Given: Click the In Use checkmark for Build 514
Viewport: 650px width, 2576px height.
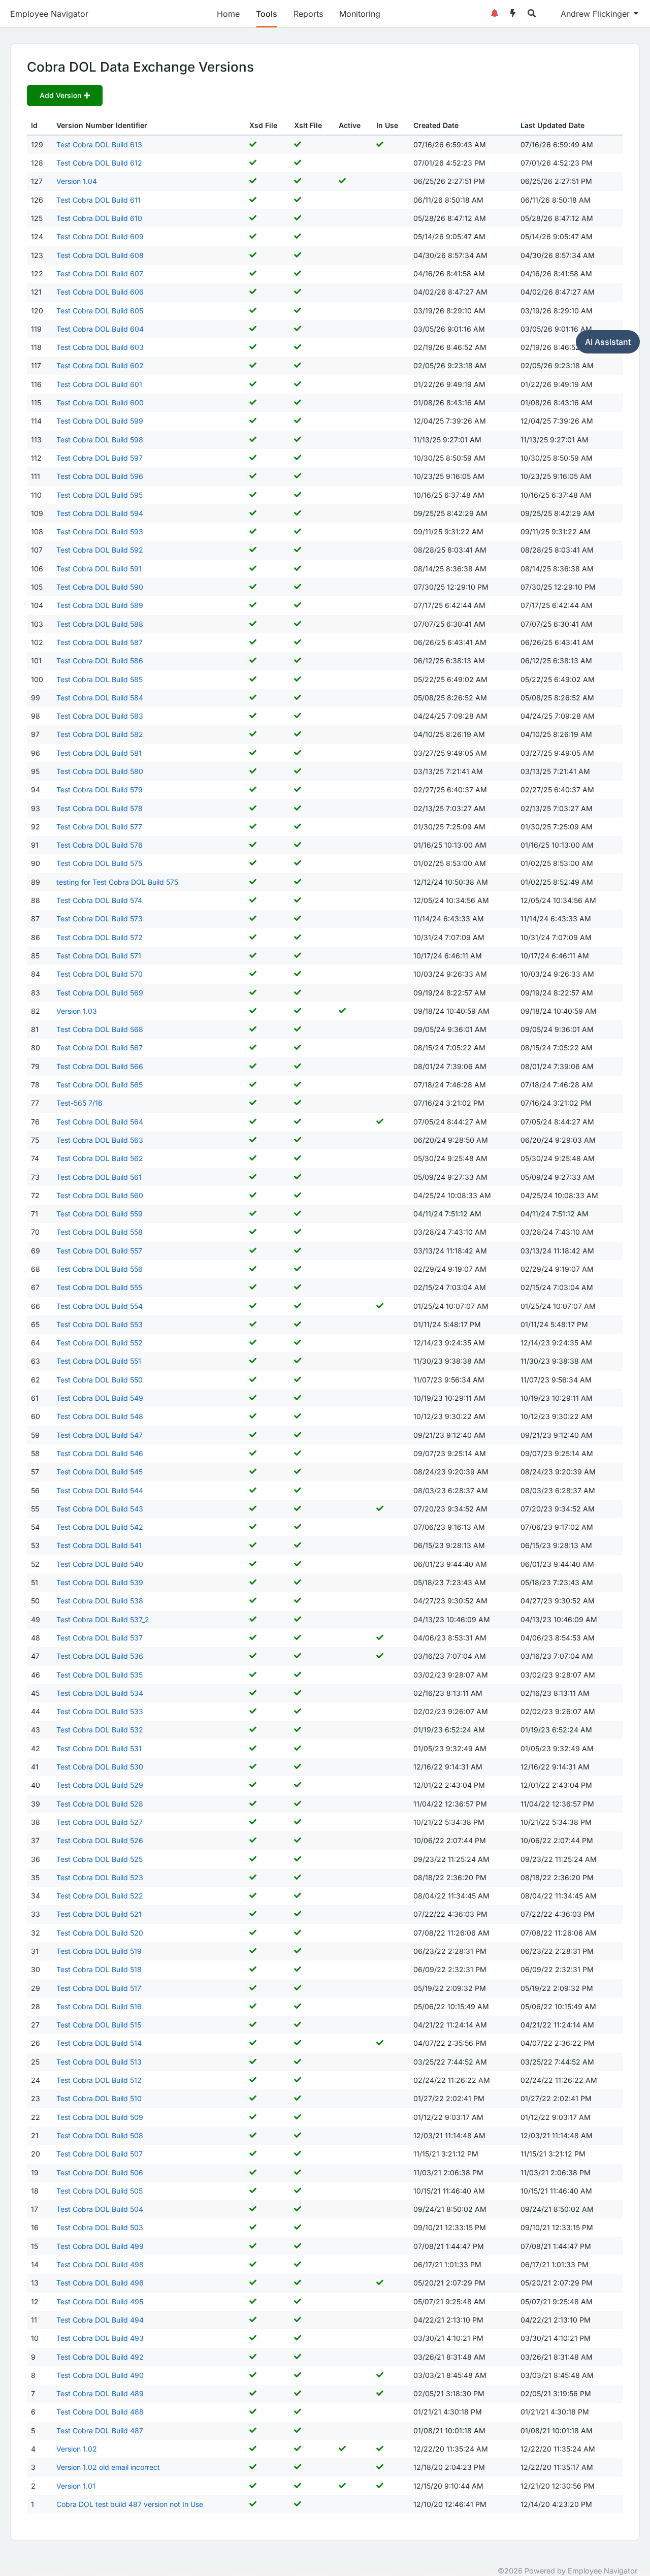Looking at the screenshot, I should 380,2043.
